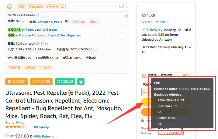This screenshot has width=218, height=139.
Task: Click the orange seller plugin logo icon
Action: click(9, 7)
